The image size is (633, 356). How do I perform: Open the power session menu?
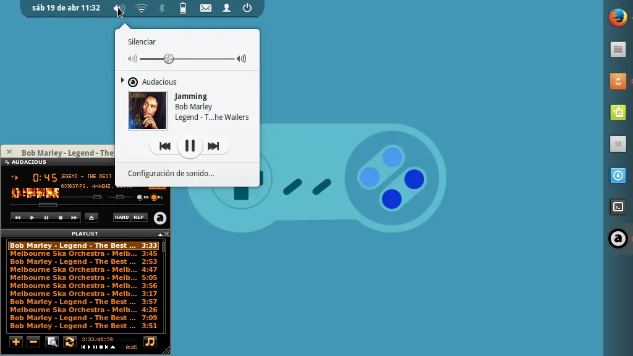[x=247, y=8]
